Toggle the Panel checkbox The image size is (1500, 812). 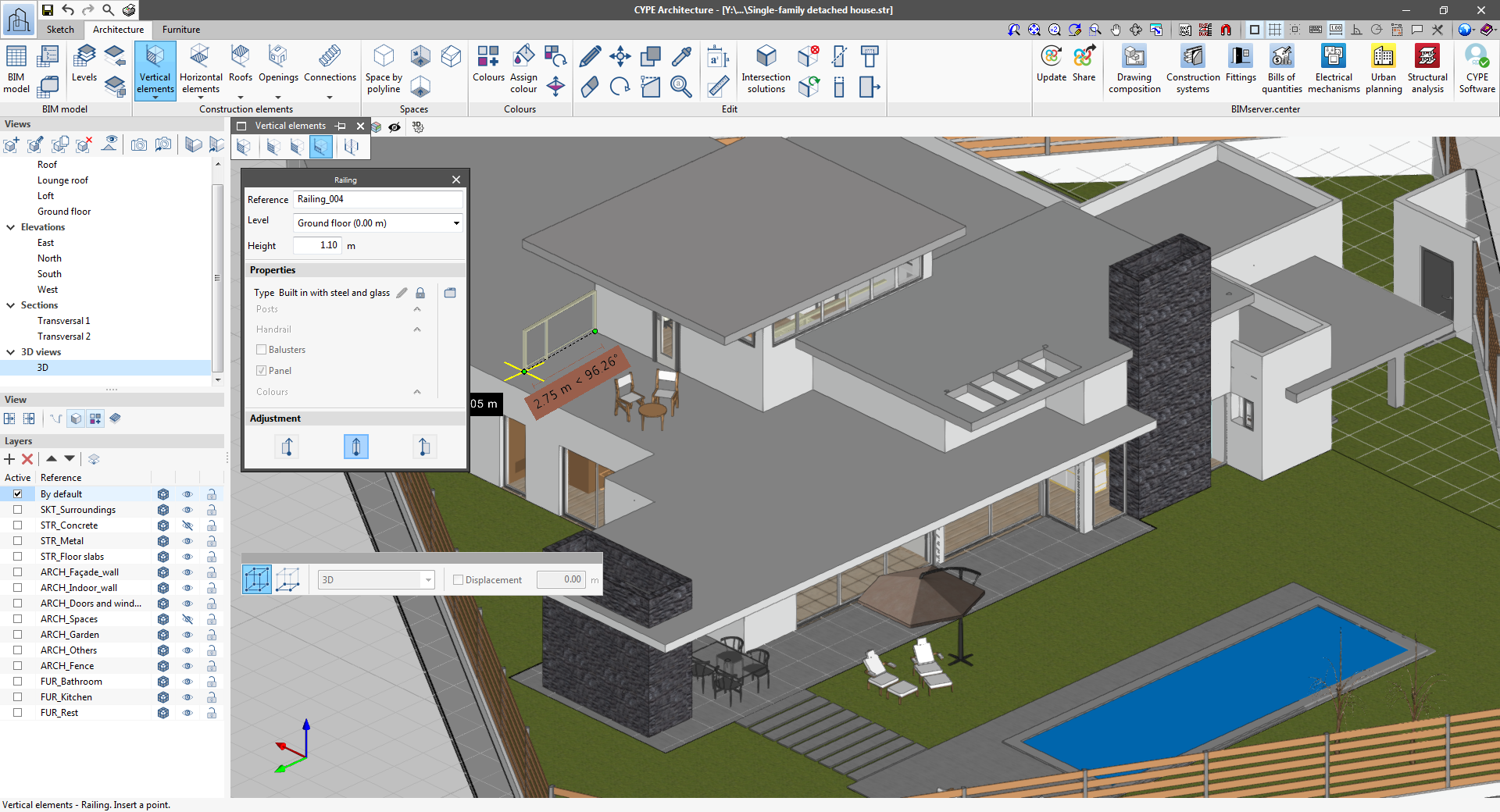coord(262,371)
